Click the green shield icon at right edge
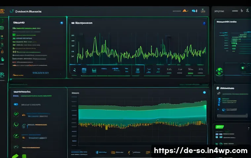This screenshot has width=251, height=158. coord(243,68)
